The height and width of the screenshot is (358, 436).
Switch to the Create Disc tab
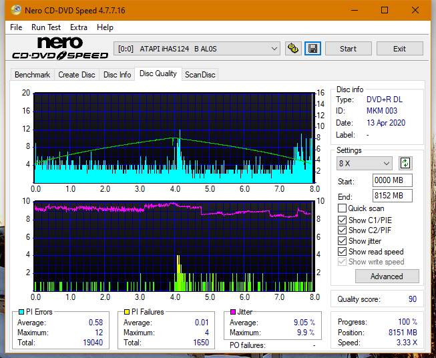(x=77, y=75)
